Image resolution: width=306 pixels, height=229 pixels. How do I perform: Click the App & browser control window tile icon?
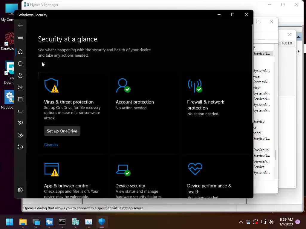pyautogui.click(x=52, y=169)
